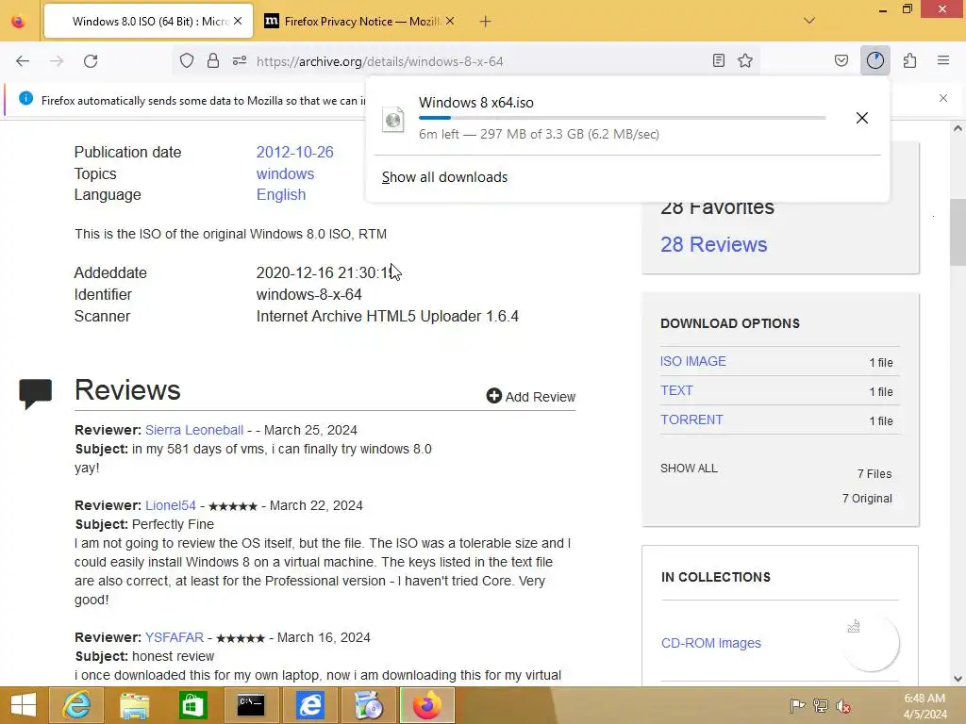This screenshot has width=966, height=724.
Task: Click the 7 Original files text
Action: (x=867, y=499)
